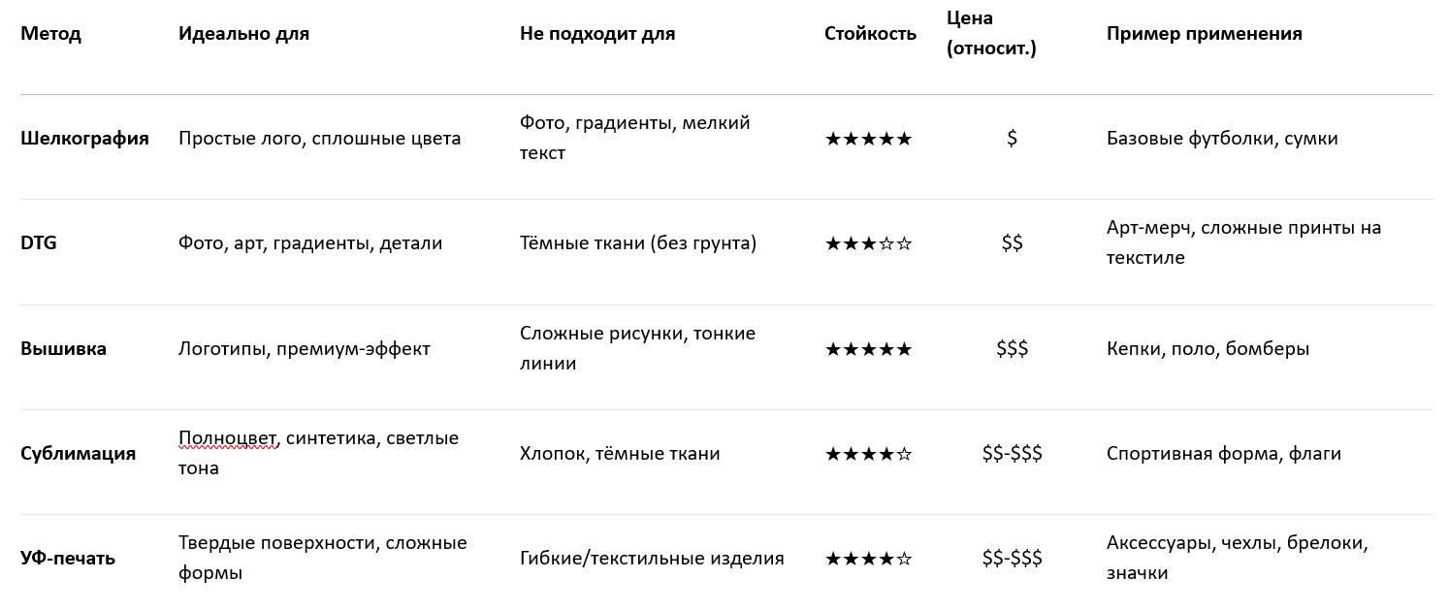Click the 'Гибкие/текстильные изделия' cell
Image resolution: width=1449 pixels, height=611 pixels.
point(652,559)
